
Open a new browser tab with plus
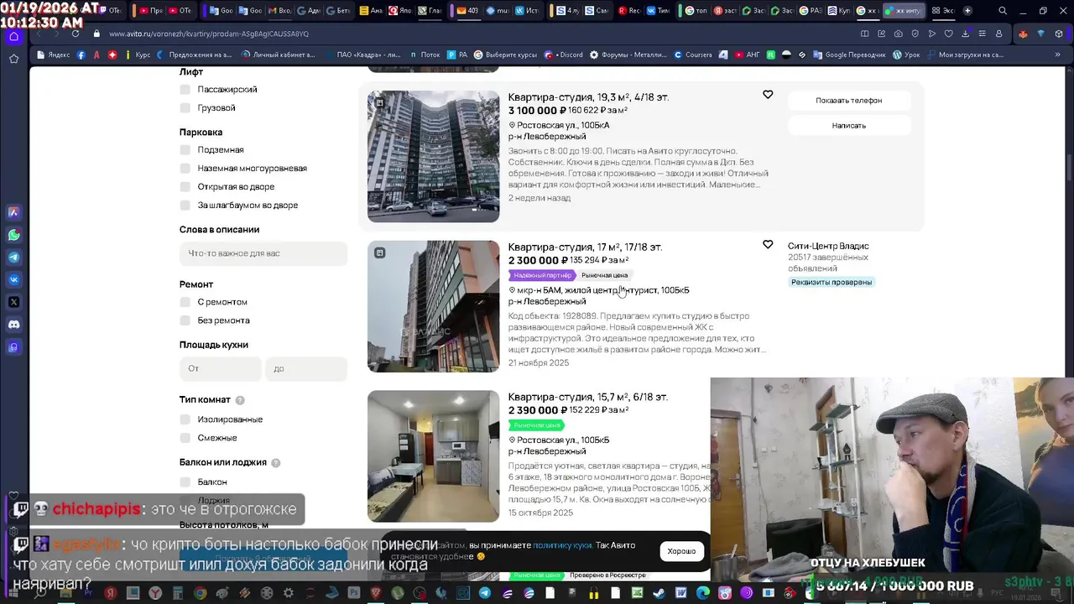pos(967,11)
